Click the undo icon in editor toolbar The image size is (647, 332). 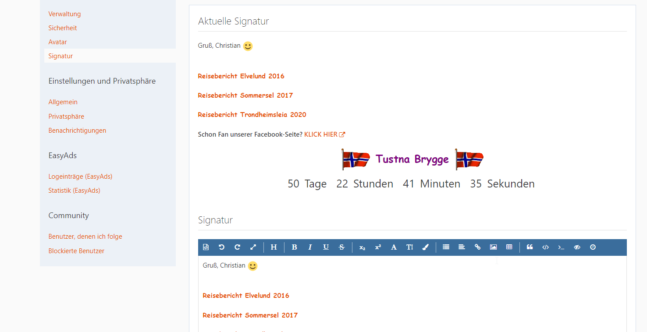tap(221, 247)
